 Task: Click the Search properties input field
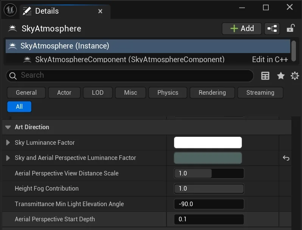(x=130, y=75)
